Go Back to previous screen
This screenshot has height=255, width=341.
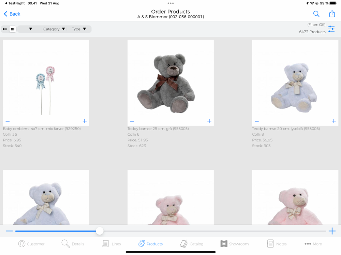pyautogui.click(x=12, y=14)
